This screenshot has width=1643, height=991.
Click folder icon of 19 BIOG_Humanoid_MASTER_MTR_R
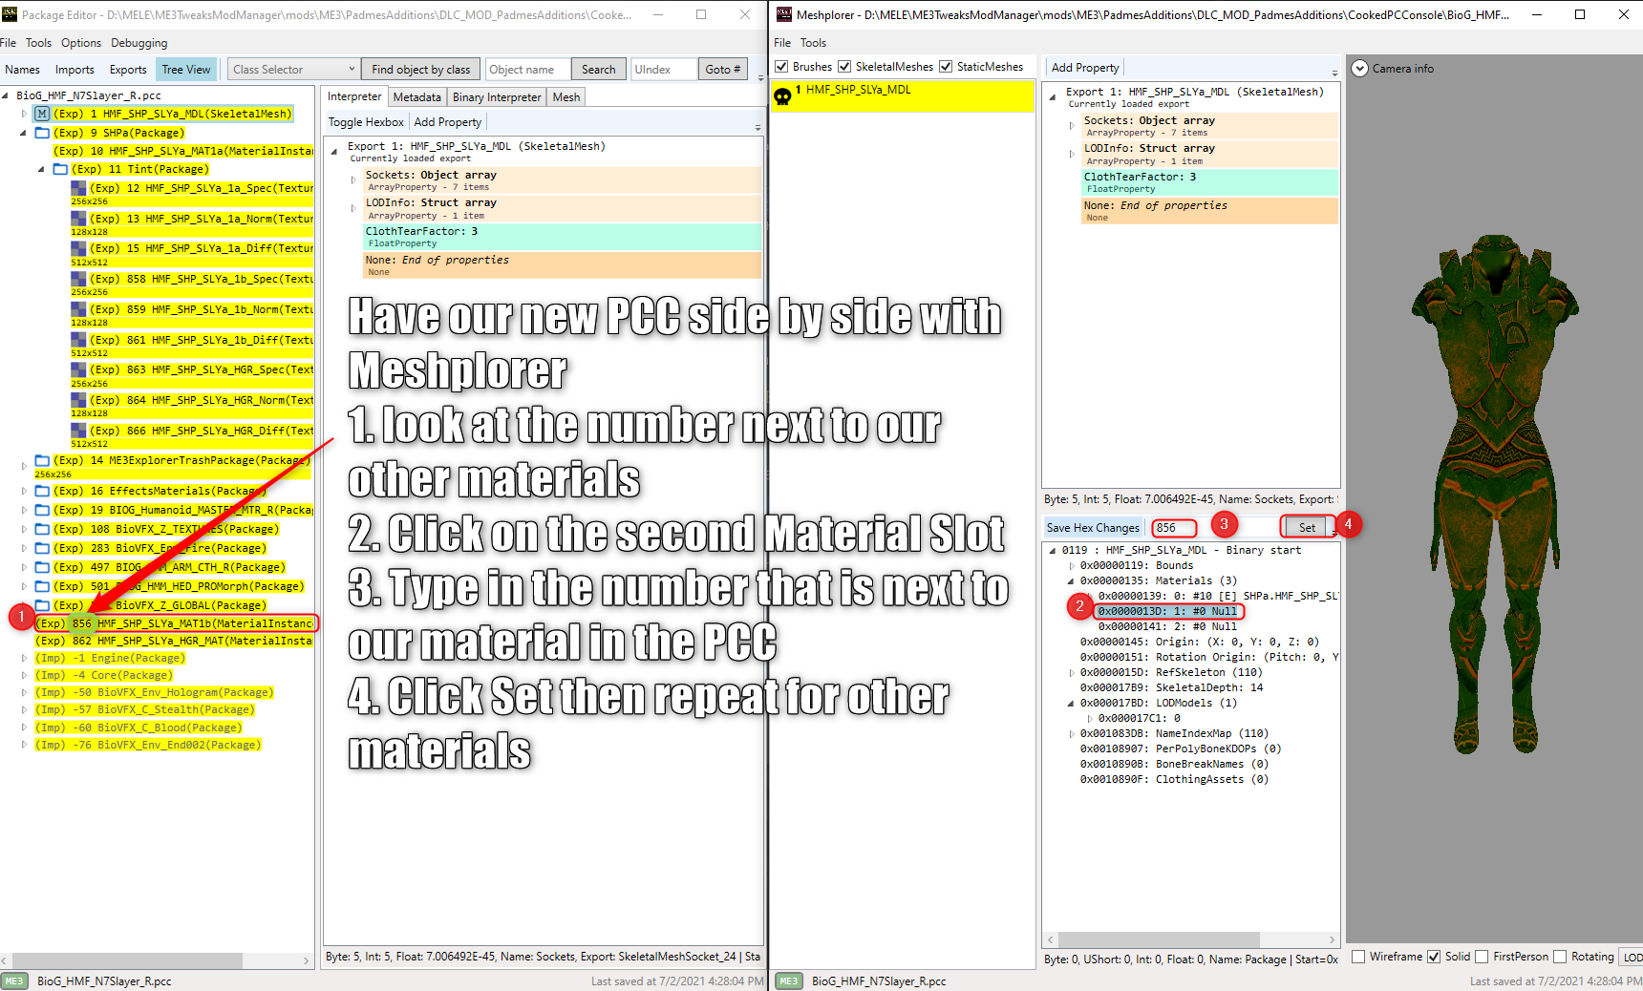coord(42,510)
